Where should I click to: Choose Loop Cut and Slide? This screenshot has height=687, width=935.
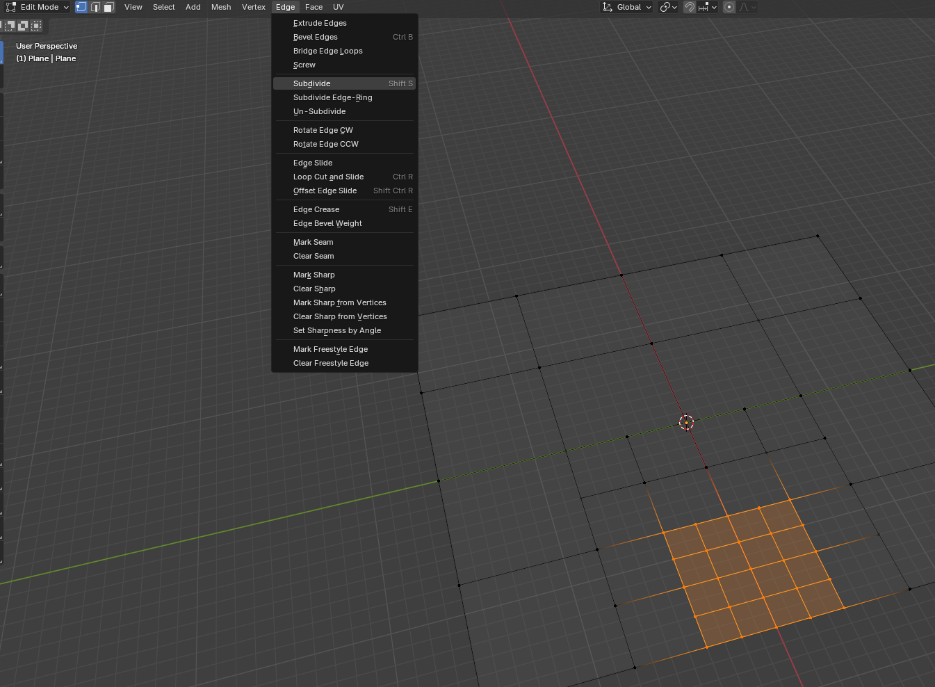click(328, 177)
